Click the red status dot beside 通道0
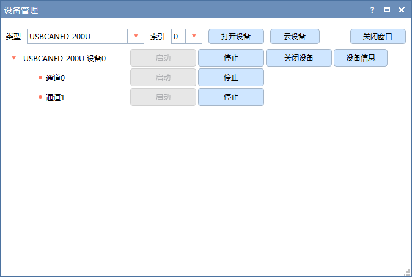The height and width of the screenshot is (277, 412). [x=40, y=78]
